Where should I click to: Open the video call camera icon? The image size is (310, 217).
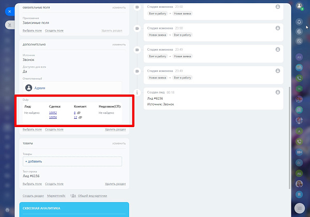(x=299, y=152)
